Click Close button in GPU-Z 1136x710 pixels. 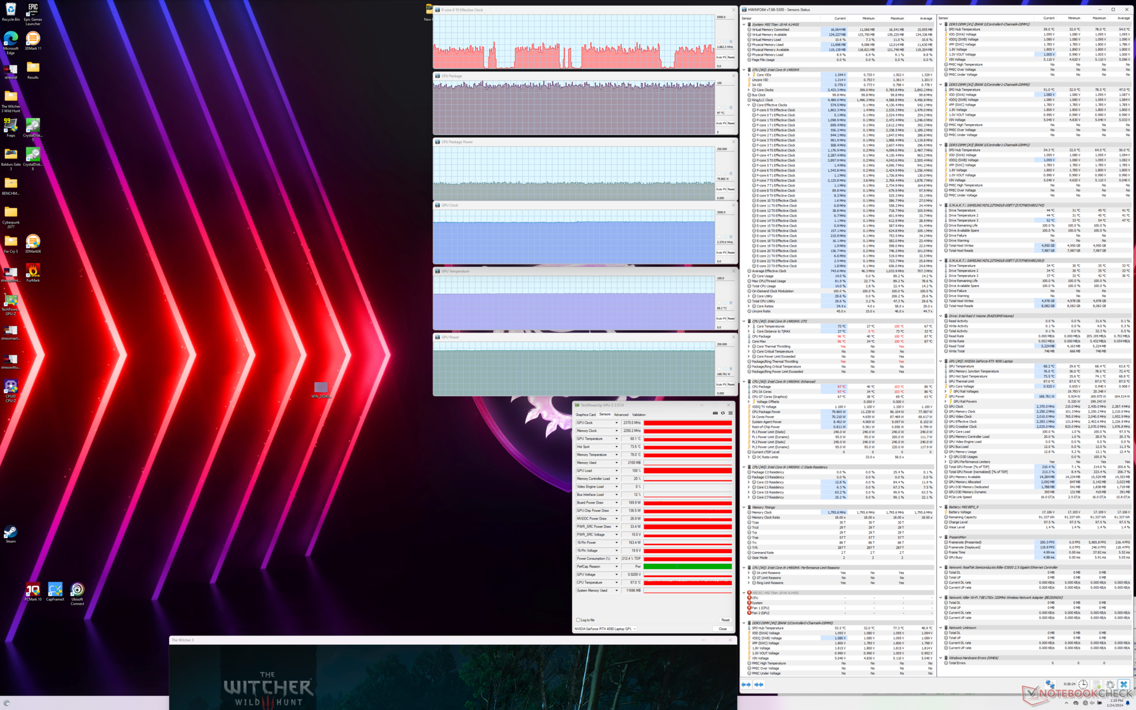pyautogui.click(x=722, y=628)
